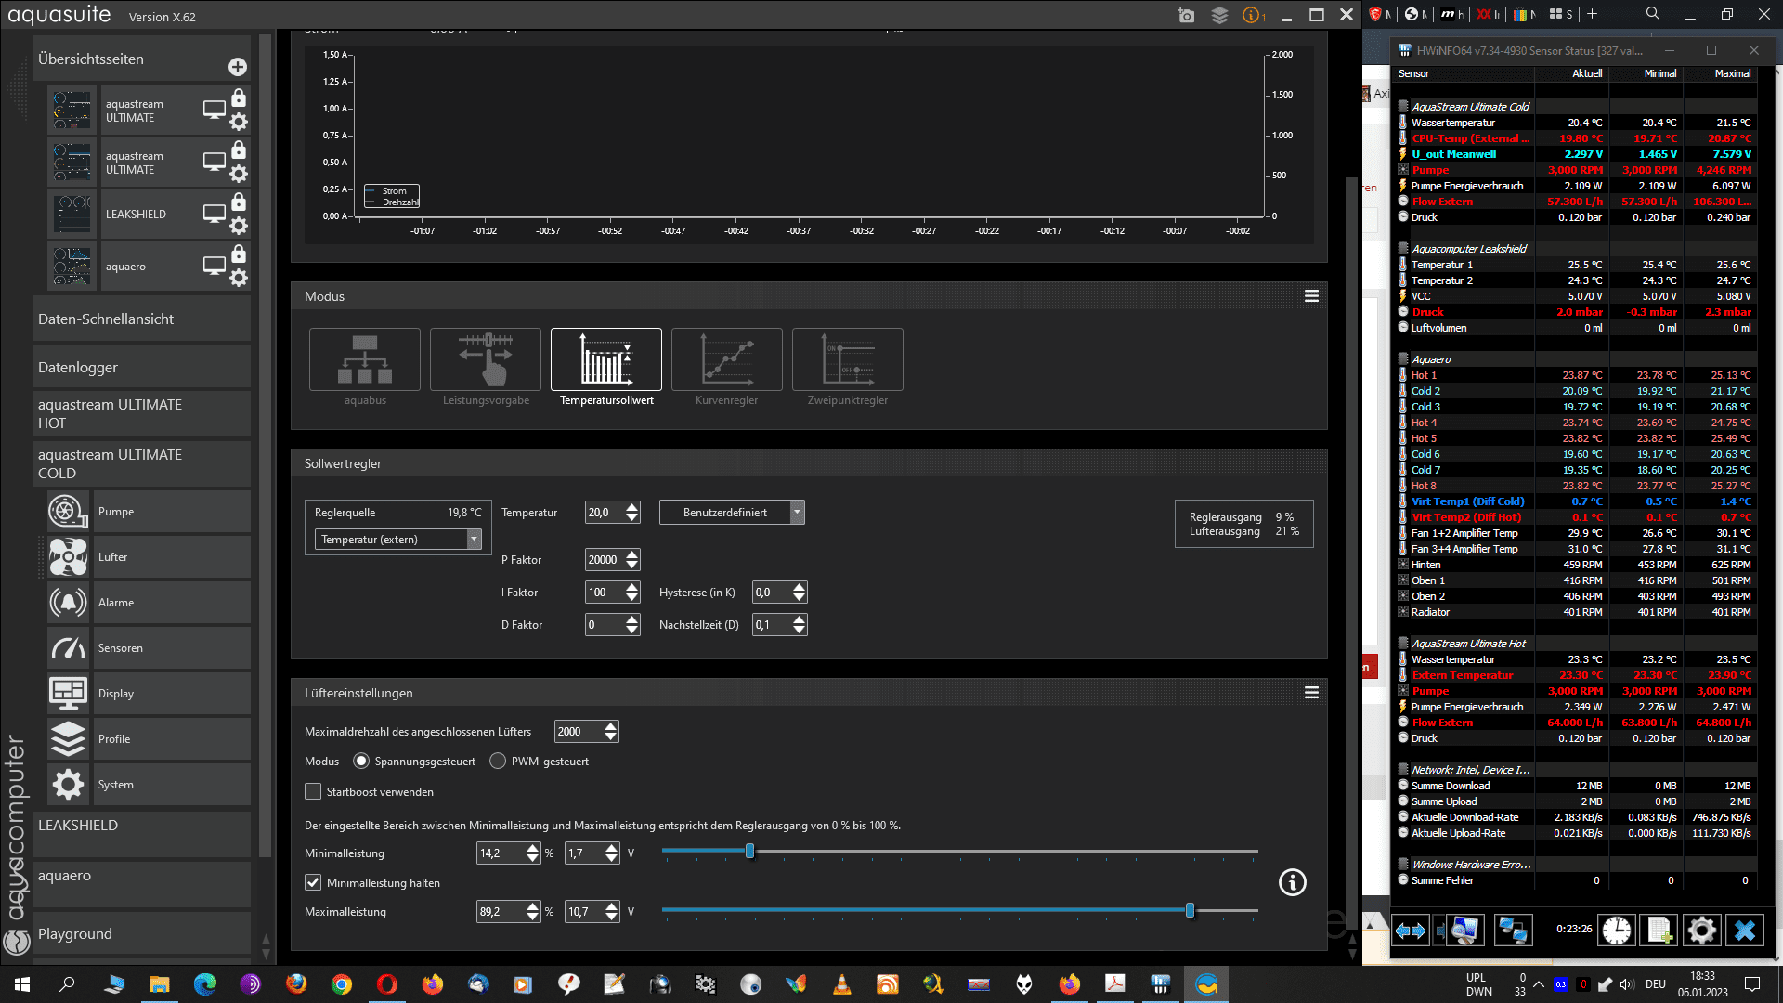Viewport: 1783px width, 1003px height.
Task: Open the Lüftereinstellungen hamburger menu
Action: [x=1311, y=693]
